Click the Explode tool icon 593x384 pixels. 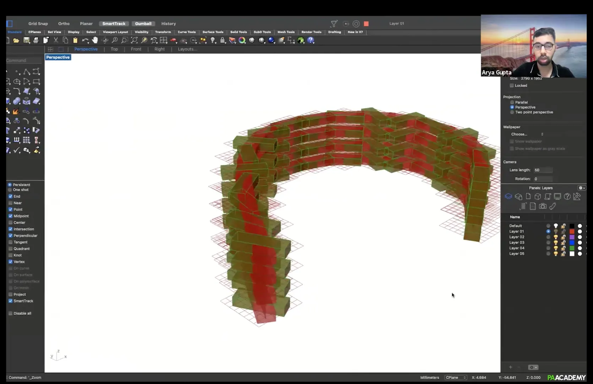[16, 111]
